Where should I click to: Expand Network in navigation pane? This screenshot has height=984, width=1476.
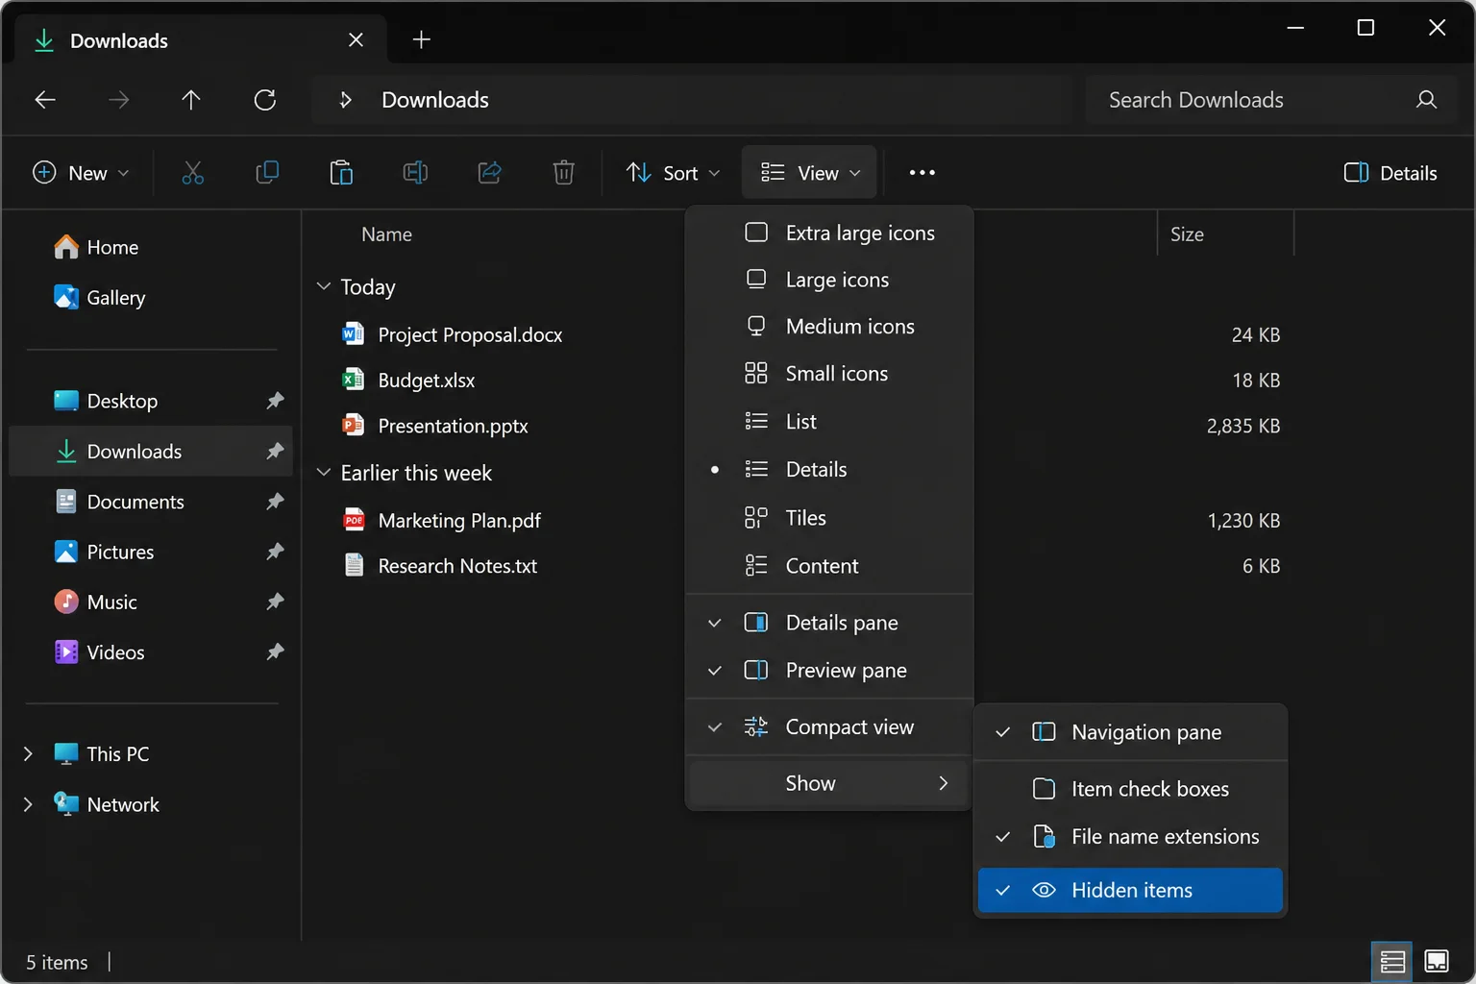[28, 804]
